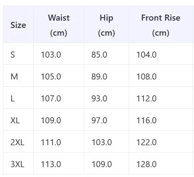This screenshot has width=194, height=177.
Task: Click the Size column header
Action: tap(18, 25)
